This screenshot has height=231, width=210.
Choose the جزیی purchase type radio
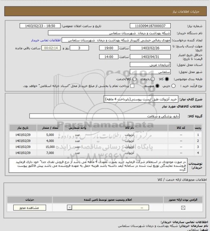click(x=174, y=86)
